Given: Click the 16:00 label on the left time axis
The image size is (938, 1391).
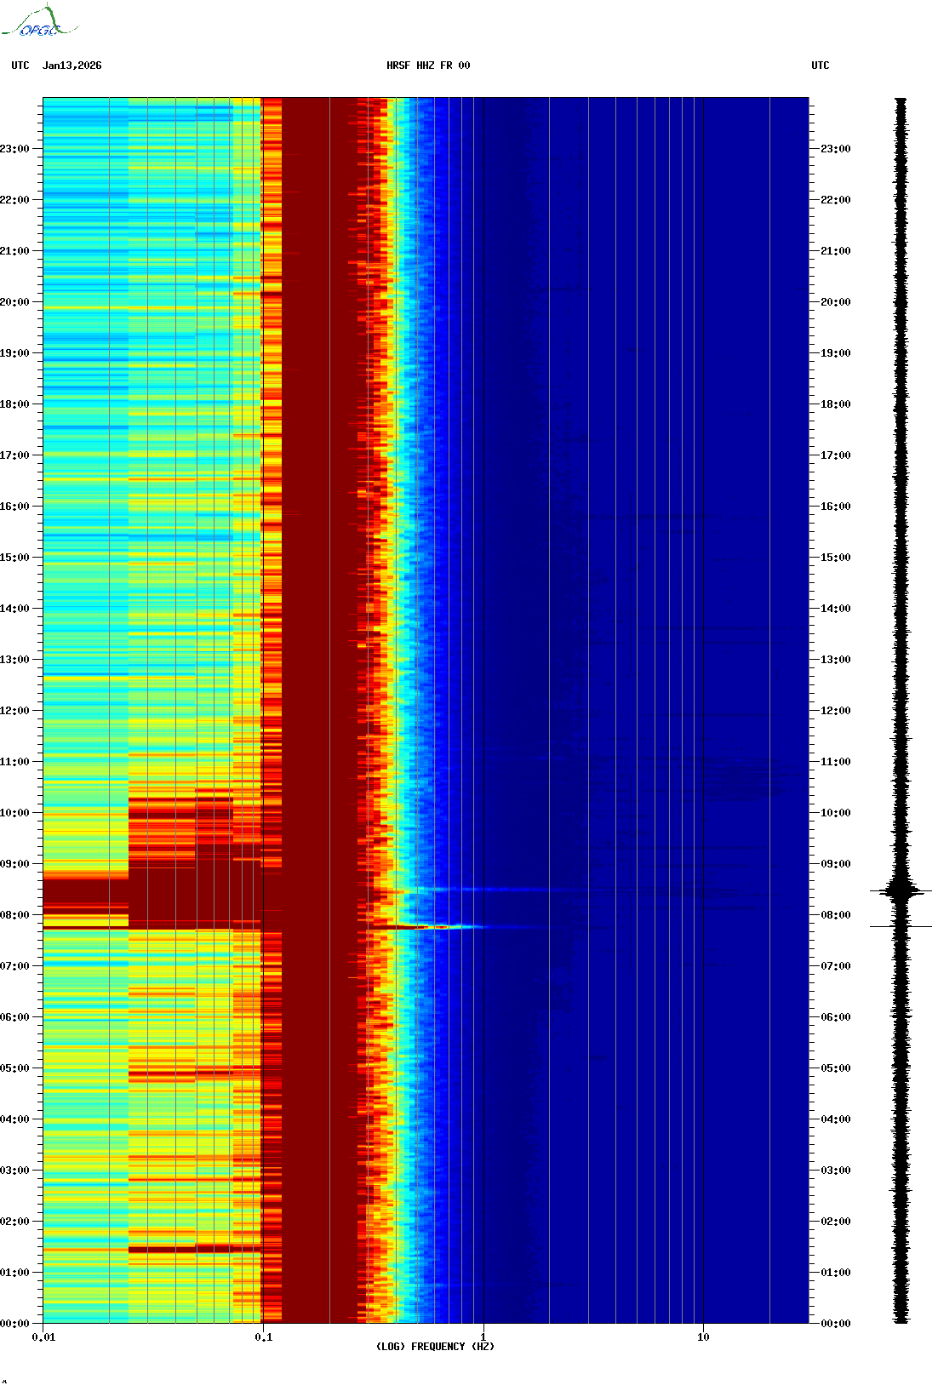Looking at the screenshot, I should coord(14,507).
